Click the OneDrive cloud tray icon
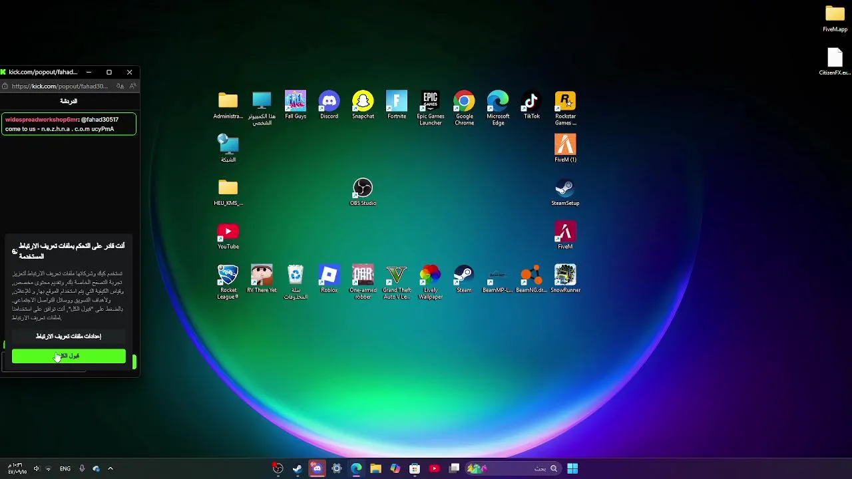This screenshot has width=852, height=479. click(x=97, y=468)
